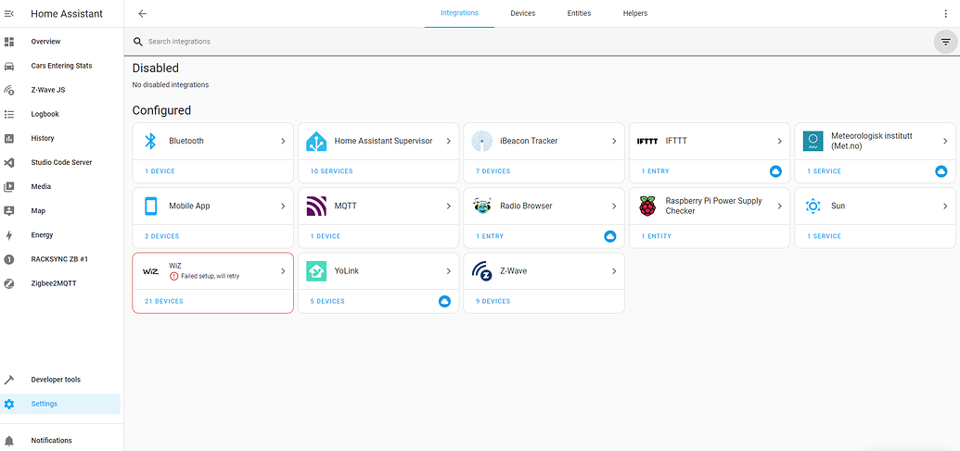Click the Settings gear icon

tap(8, 404)
